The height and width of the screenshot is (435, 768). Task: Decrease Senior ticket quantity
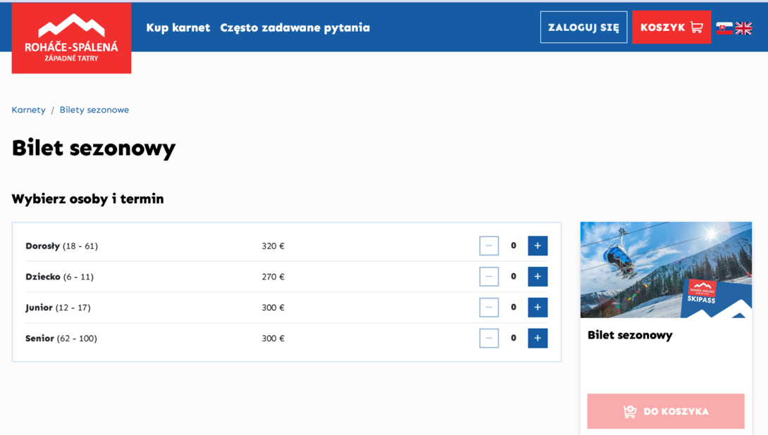(489, 338)
